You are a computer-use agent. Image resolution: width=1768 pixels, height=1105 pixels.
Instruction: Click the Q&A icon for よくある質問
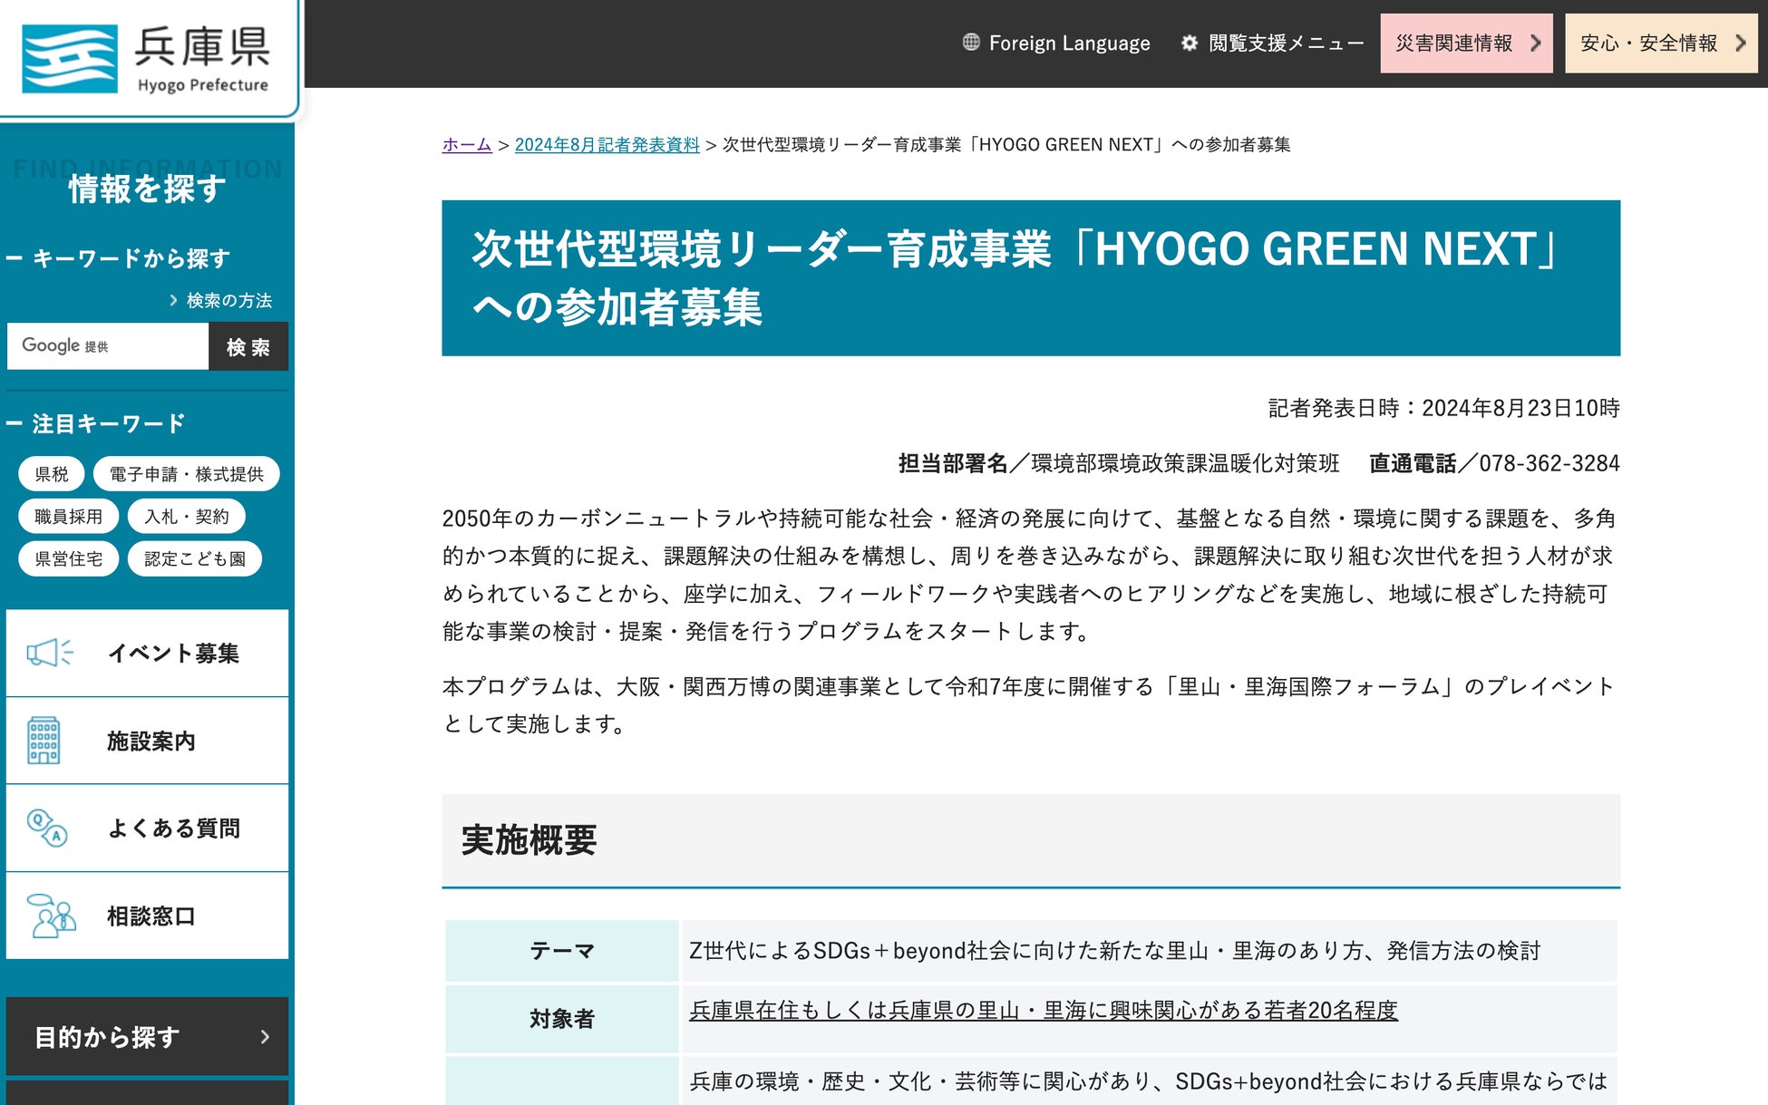47,828
